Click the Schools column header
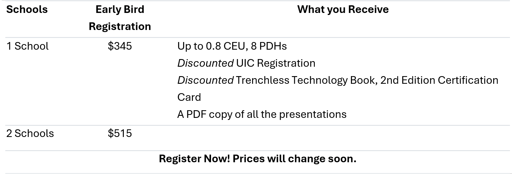This screenshot has height=174, width=512. pos(27,9)
